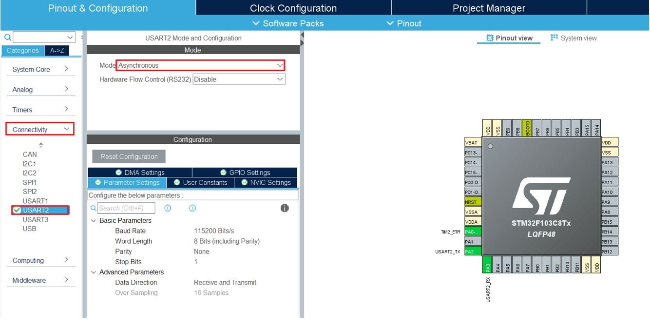The image size is (650, 328).
Task: Open Hardware Flow Control dropdown
Action: coord(239,79)
